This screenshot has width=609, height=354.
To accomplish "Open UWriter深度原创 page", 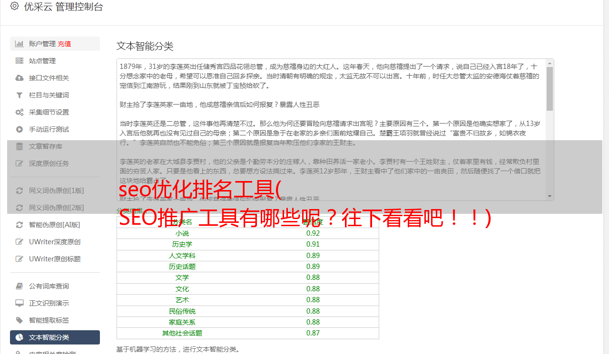I will 55,242.
